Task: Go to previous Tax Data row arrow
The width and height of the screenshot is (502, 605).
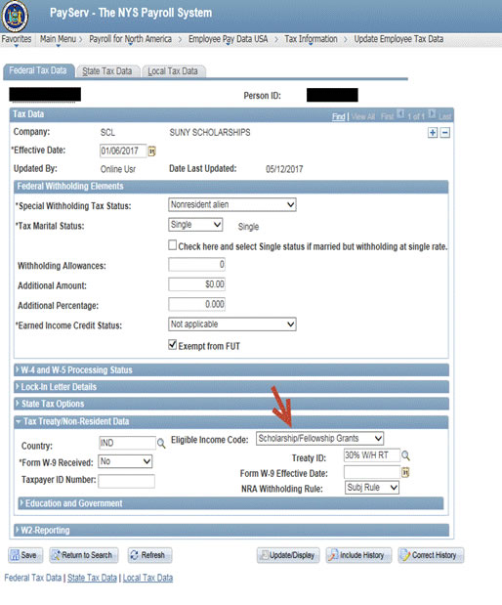Action: [400, 114]
